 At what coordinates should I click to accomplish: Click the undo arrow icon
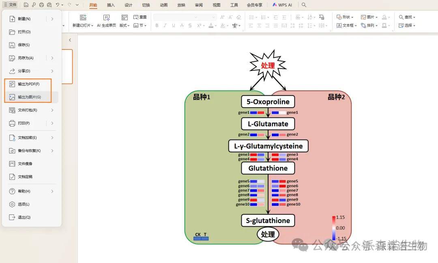[58, 5]
